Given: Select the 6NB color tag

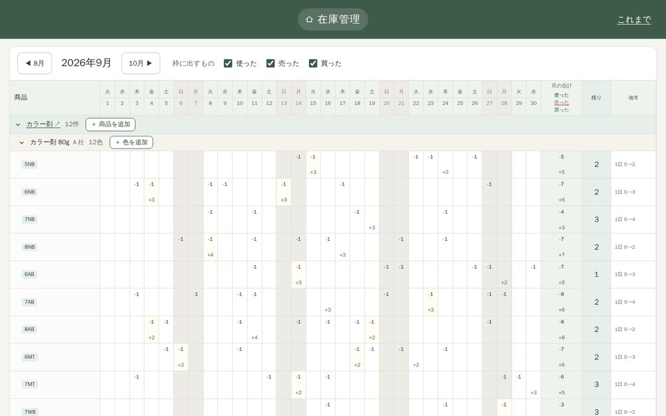Looking at the screenshot, I should point(29,192).
